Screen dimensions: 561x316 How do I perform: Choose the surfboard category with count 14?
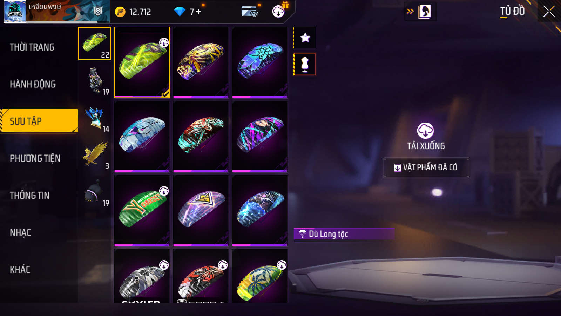(x=94, y=118)
